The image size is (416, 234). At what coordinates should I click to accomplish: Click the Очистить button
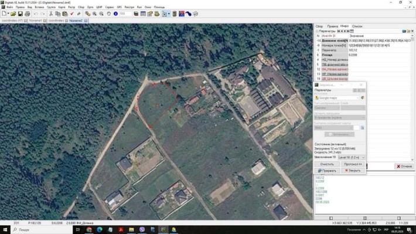point(327,164)
